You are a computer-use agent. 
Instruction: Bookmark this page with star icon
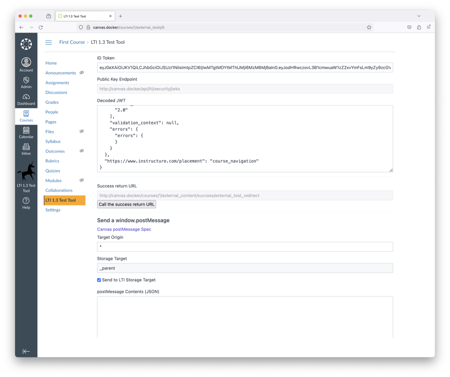pyautogui.click(x=369, y=27)
